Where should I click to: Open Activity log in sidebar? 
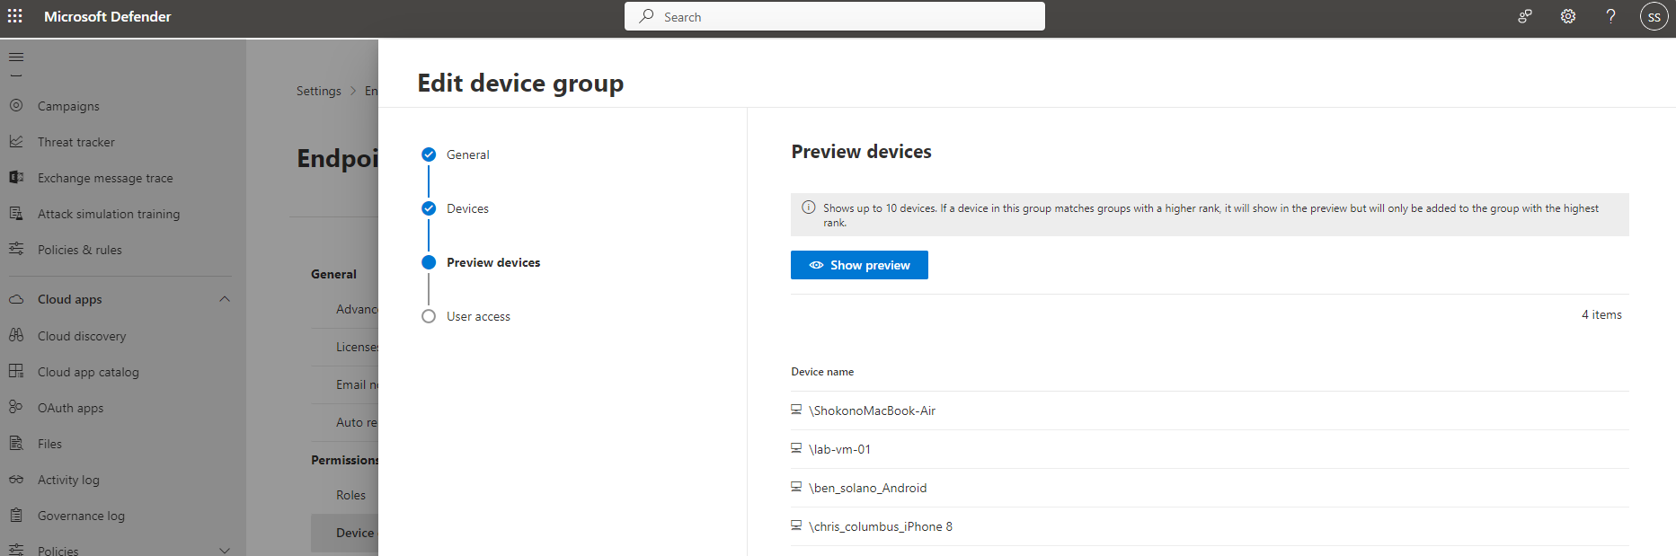68,480
